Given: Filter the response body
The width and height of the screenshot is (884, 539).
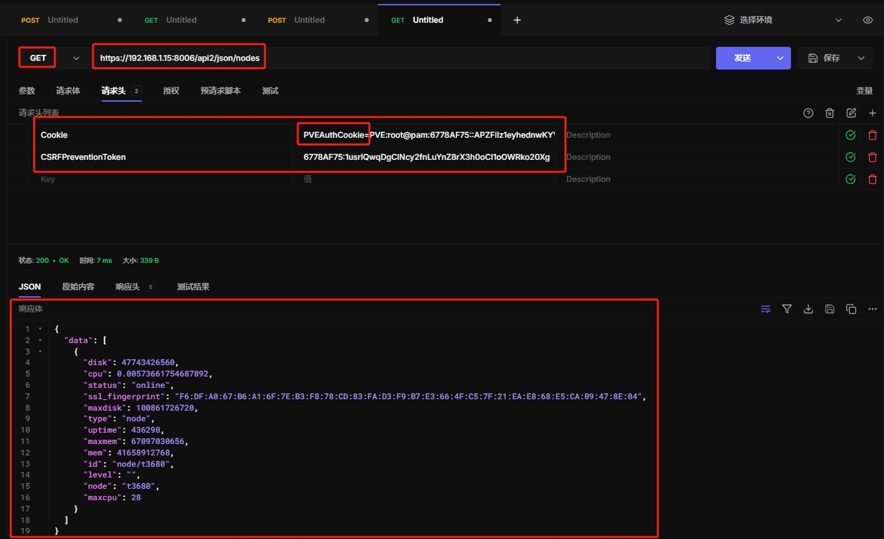Looking at the screenshot, I should pyautogui.click(x=787, y=309).
